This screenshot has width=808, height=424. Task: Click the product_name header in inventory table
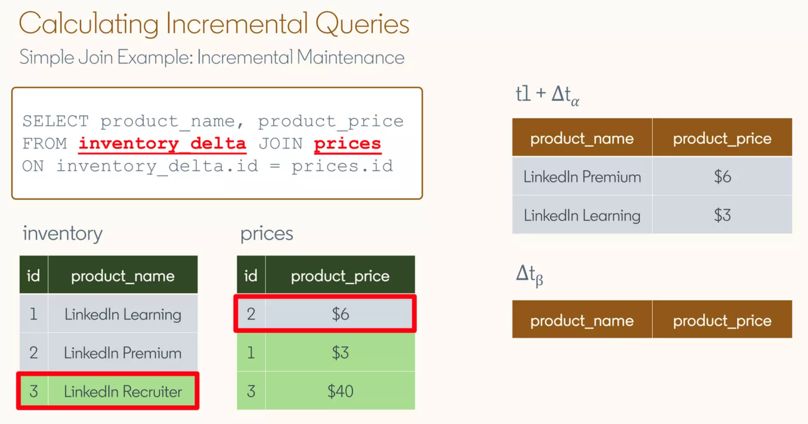[123, 275]
